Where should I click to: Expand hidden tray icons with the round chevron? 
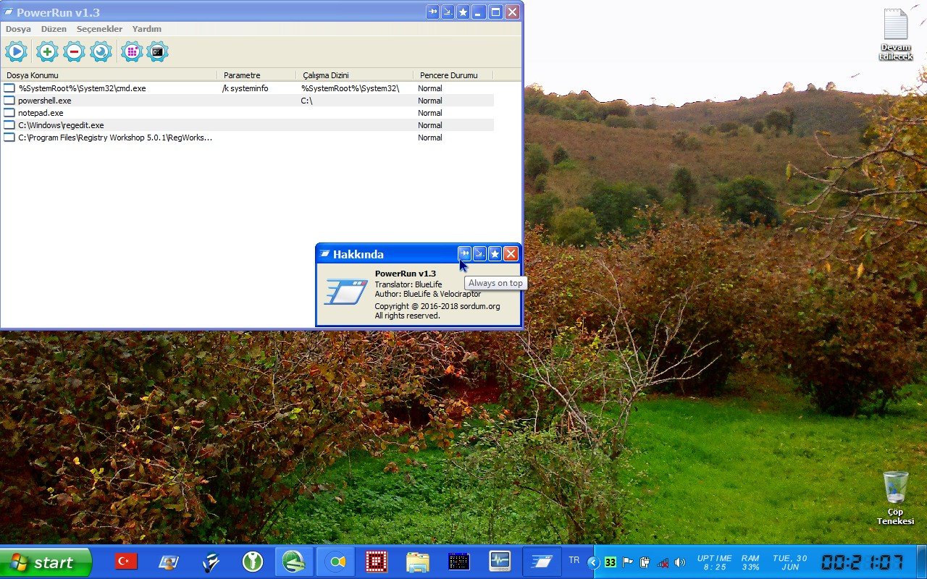coord(593,562)
